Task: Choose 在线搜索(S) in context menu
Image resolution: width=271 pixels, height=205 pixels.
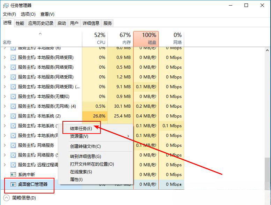Action: pos(81,172)
